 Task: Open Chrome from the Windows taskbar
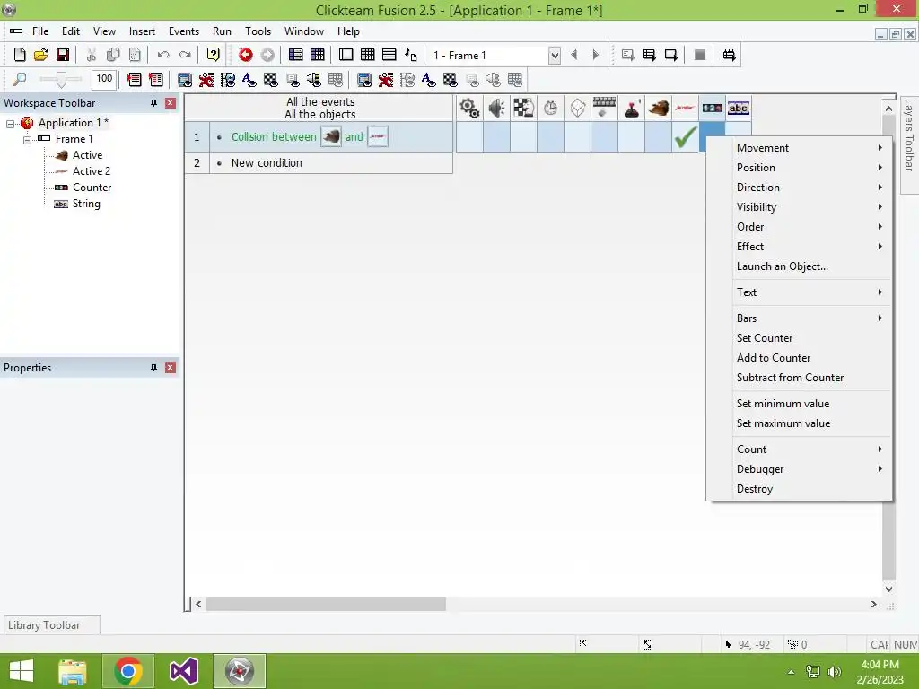click(x=128, y=671)
